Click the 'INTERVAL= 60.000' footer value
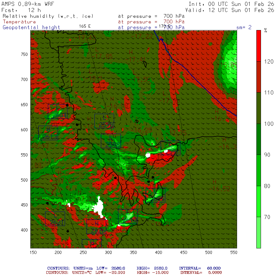Viewport: 276px width, 276px height. (x=200, y=268)
